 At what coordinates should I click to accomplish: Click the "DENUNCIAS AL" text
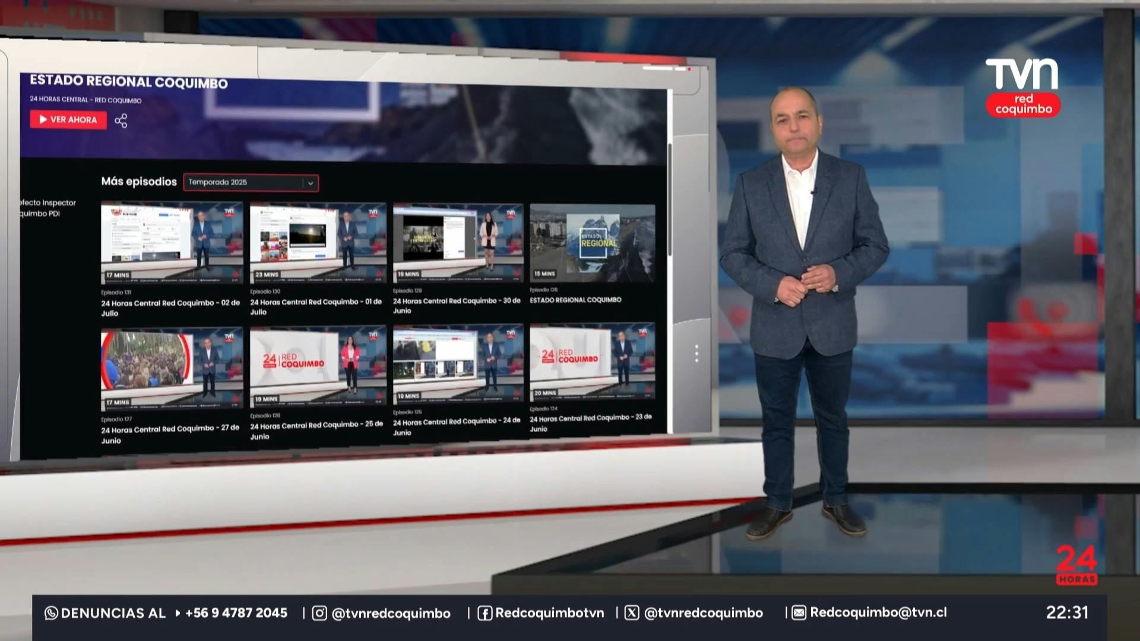(113, 613)
